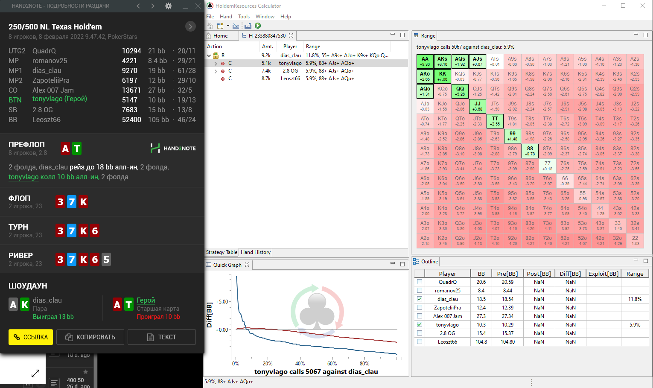Select the 77 cell in the range grid
The width and height of the screenshot is (653, 388).
point(548,166)
